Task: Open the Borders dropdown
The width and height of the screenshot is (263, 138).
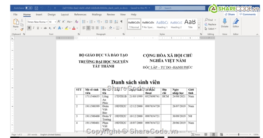Action: [x=121, y=28]
